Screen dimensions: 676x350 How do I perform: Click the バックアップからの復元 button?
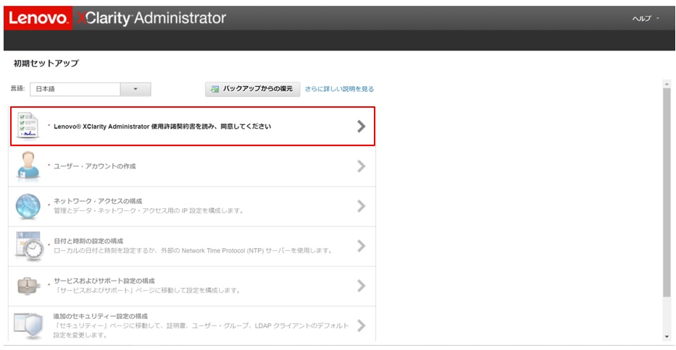pyautogui.click(x=252, y=89)
